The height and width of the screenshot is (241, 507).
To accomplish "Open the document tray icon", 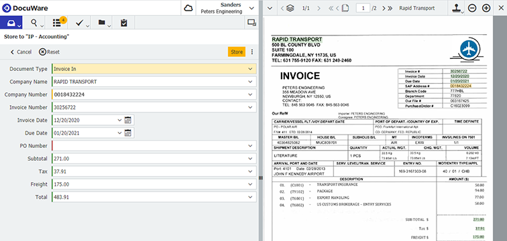I will (x=11, y=23).
